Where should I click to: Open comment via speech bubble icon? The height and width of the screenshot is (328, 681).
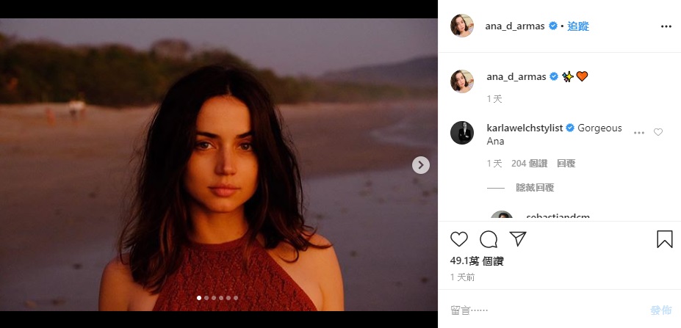pos(489,239)
